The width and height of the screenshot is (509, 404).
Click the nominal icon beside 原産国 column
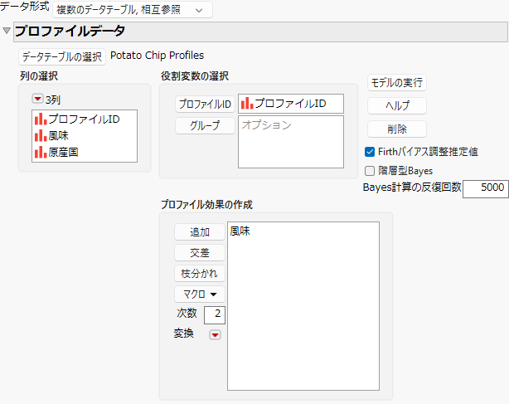(41, 152)
